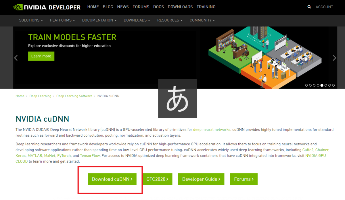
Task: Follow the Deep Learning breadcrumb link
Action: click(x=40, y=96)
